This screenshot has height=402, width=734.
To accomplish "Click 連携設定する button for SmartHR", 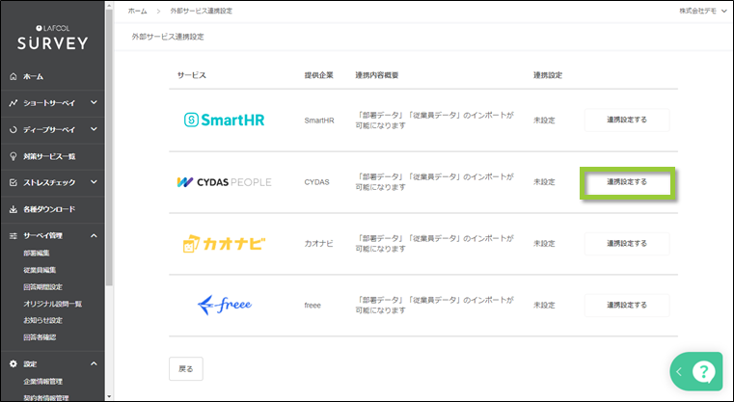I will click(626, 120).
